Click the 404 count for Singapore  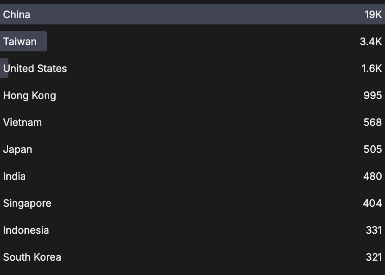click(372, 203)
